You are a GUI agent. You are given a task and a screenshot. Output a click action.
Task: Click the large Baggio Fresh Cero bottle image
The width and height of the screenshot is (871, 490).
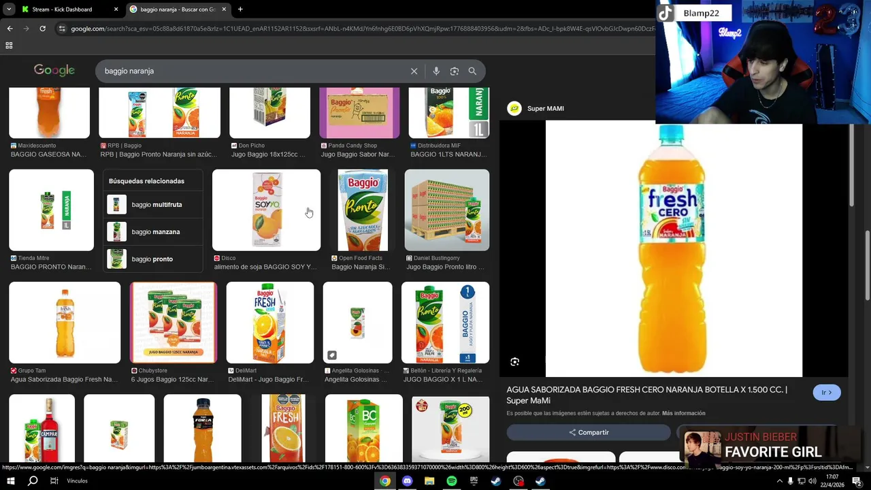click(674, 249)
